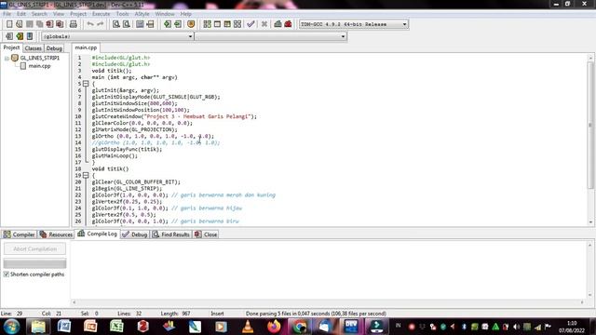
Task: Click the 'Insert' mode indicator in status bar
Action: click(217, 314)
